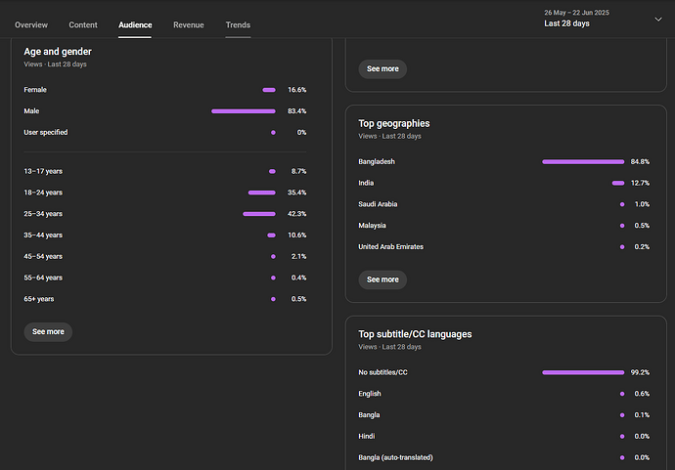Select the Female percentage bar

[x=269, y=90]
